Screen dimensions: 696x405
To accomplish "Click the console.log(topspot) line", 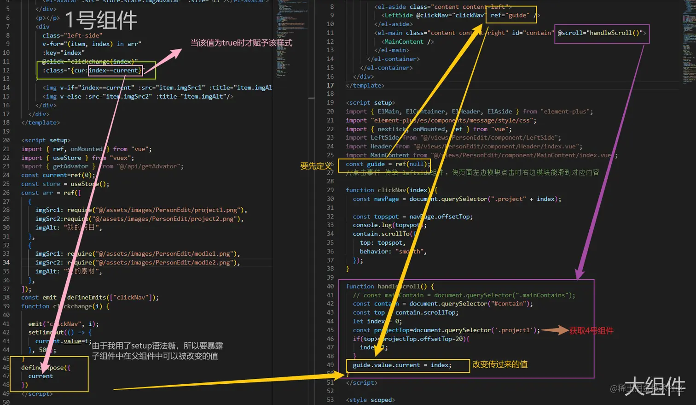I will 390,225.
